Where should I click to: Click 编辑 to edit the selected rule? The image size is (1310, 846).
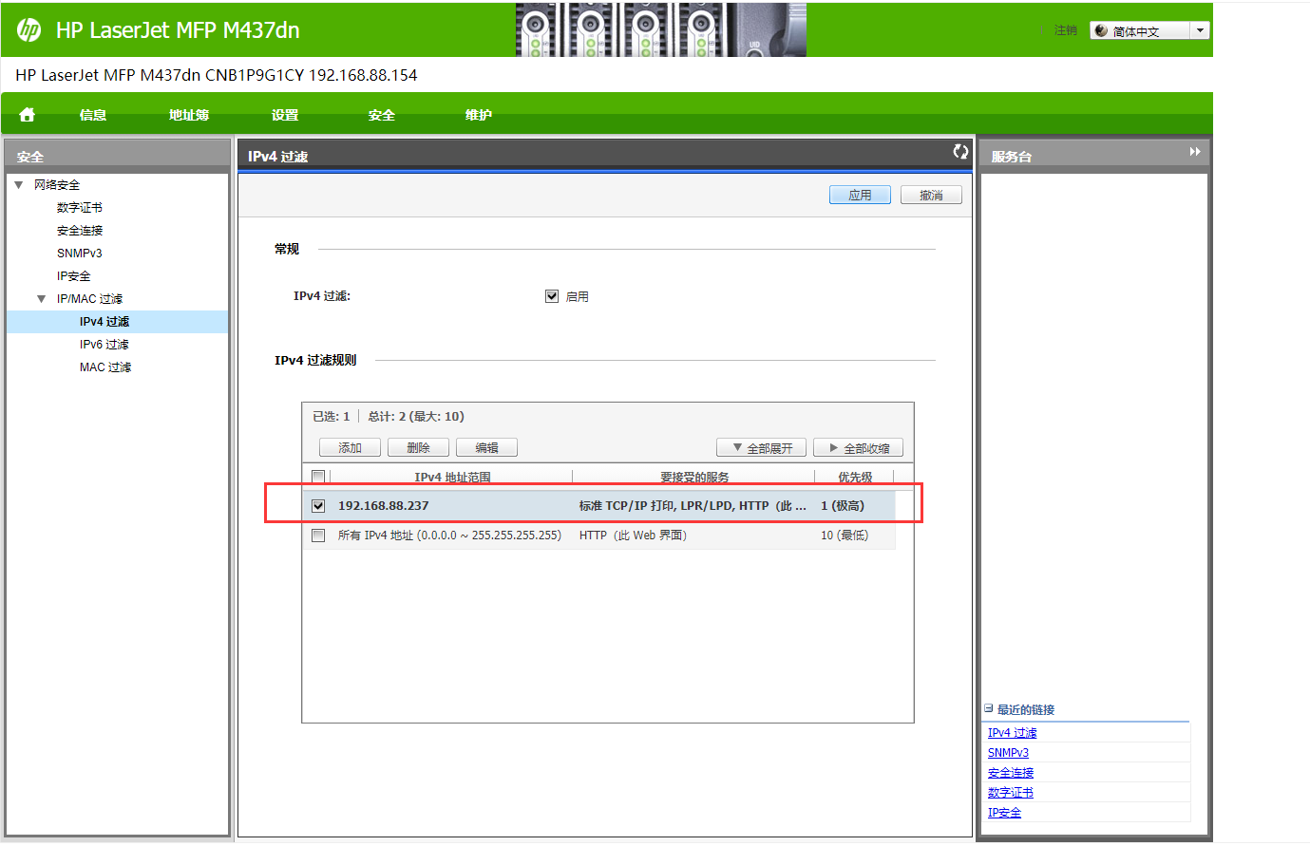point(486,448)
